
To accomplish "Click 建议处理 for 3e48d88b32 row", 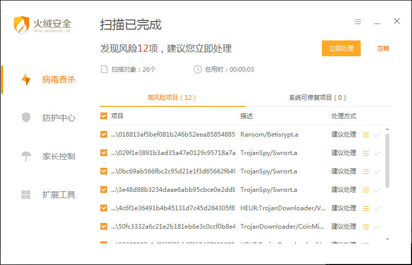I will click(x=344, y=189).
